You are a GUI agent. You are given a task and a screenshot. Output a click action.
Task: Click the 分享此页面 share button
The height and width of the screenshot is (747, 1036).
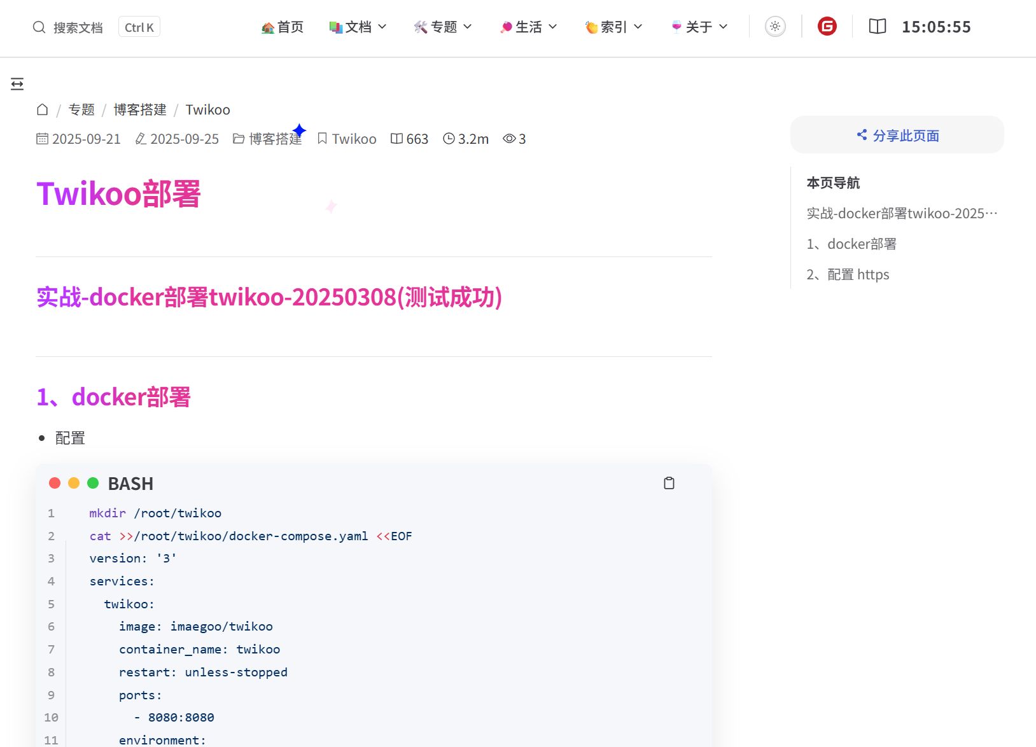click(x=897, y=135)
